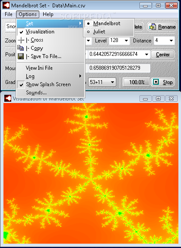Click the Stop button
This screenshot has width=181, height=248.
[163, 82]
